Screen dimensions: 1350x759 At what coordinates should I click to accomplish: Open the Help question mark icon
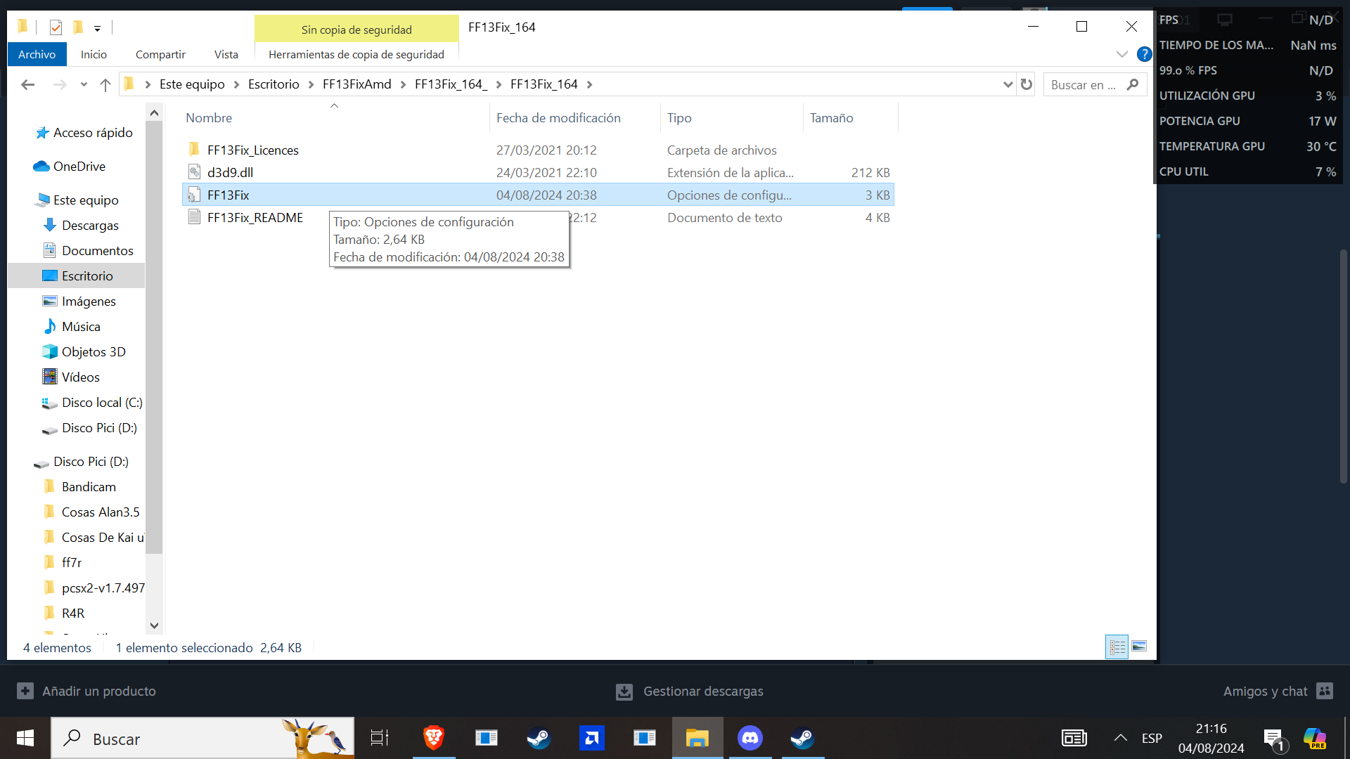1144,54
